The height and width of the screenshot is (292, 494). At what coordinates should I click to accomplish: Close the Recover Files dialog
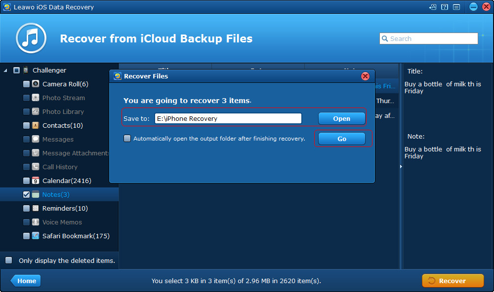[x=365, y=76]
